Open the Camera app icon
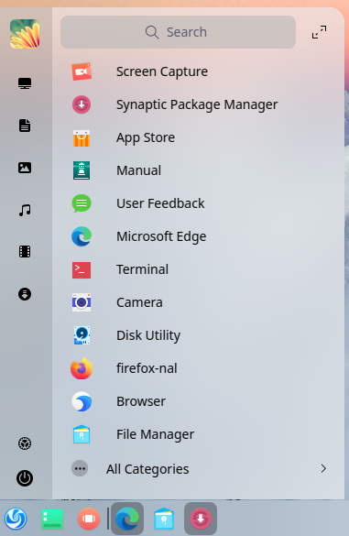Image resolution: width=349 pixels, height=536 pixels. click(x=82, y=302)
